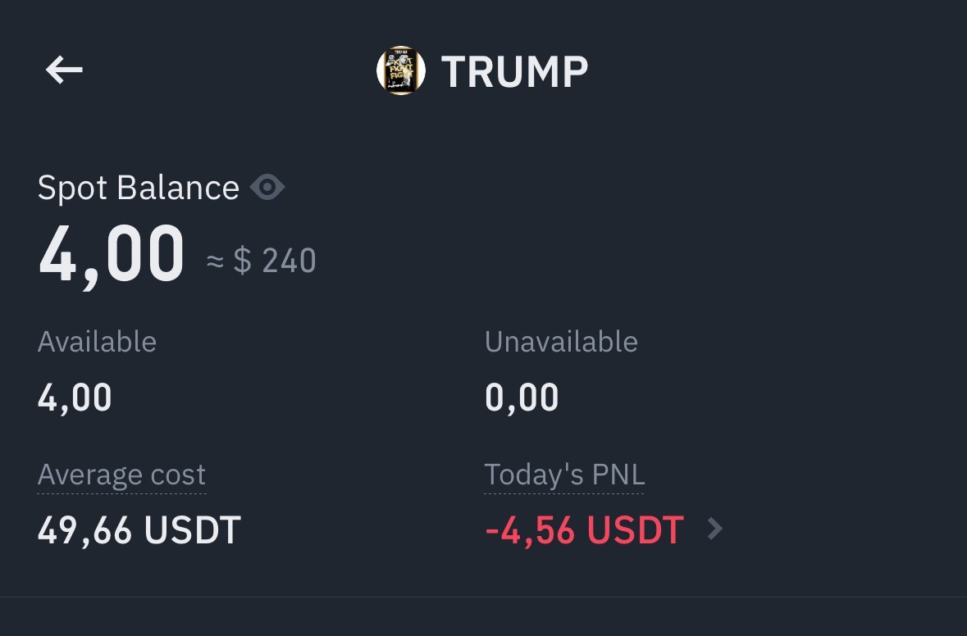Click the Unavailable label
This screenshot has height=636, width=967.
(561, 342)
